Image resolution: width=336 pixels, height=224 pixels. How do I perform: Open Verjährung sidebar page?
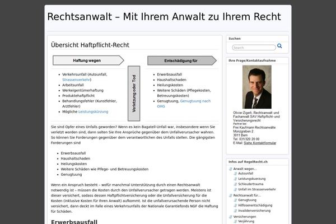[246, 221]
